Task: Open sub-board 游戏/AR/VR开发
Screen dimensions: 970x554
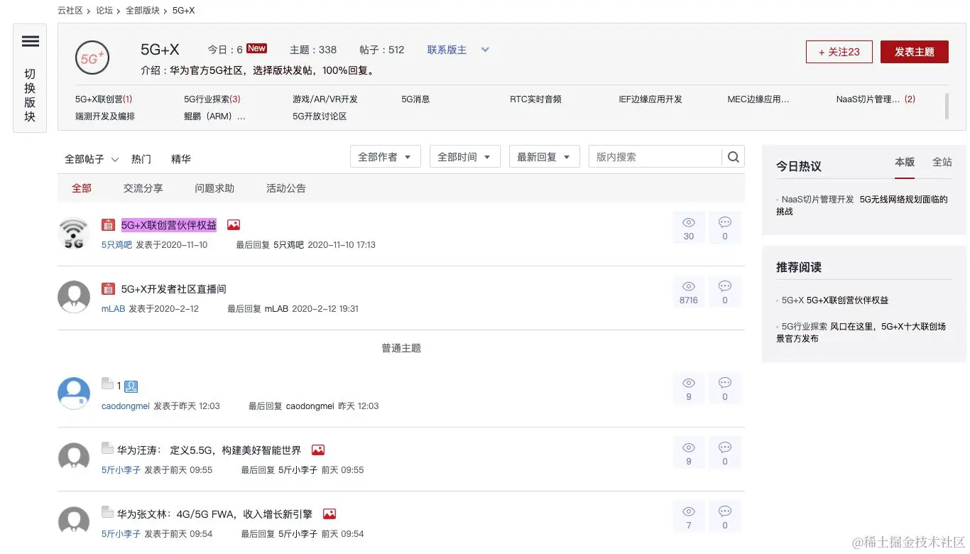Action: (325, 99)
